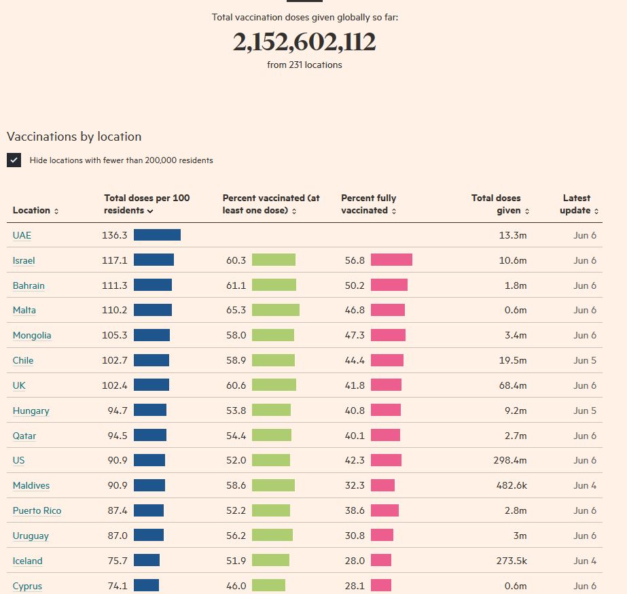Sort by Percent fully vaccinated column
627x594 pixels.
tap(368, 205)
